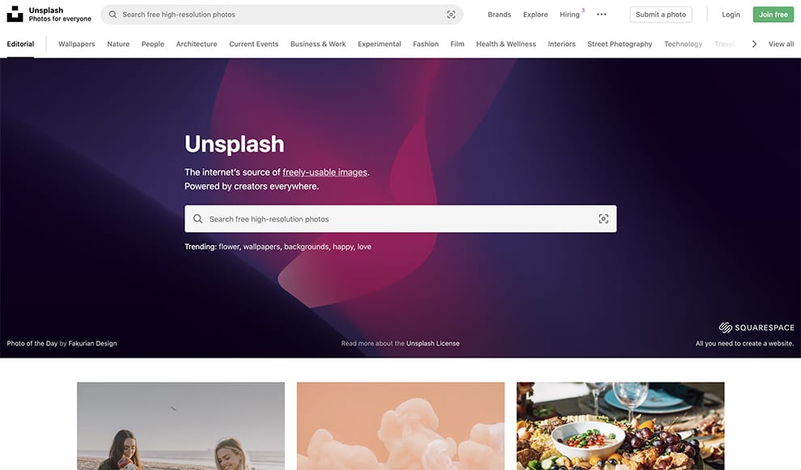
Task: Open Photo of the Day link
Action: pos(32,343)
